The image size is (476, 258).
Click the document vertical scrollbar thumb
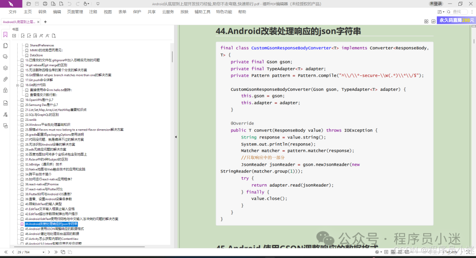473,41
